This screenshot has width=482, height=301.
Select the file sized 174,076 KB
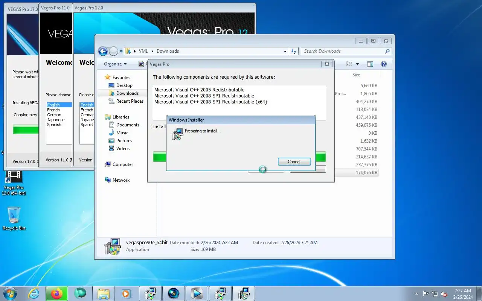coord(366,173)
